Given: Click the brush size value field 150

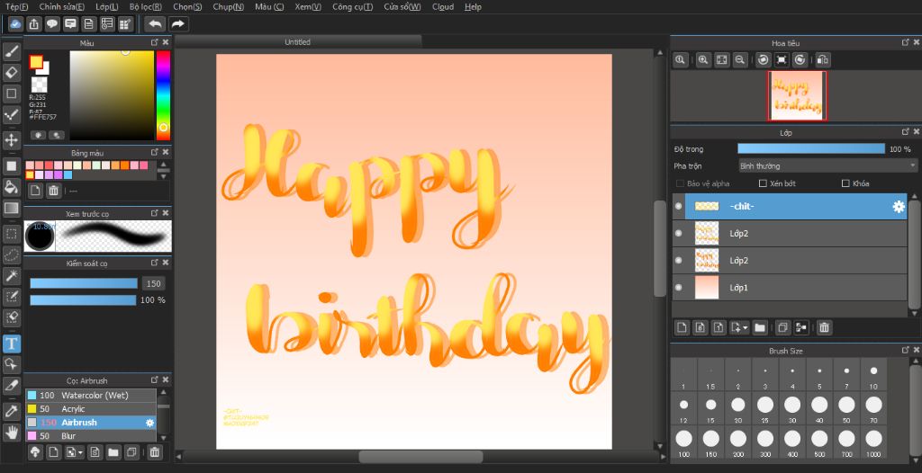Looking at the screenshot, I should (153, 284).
